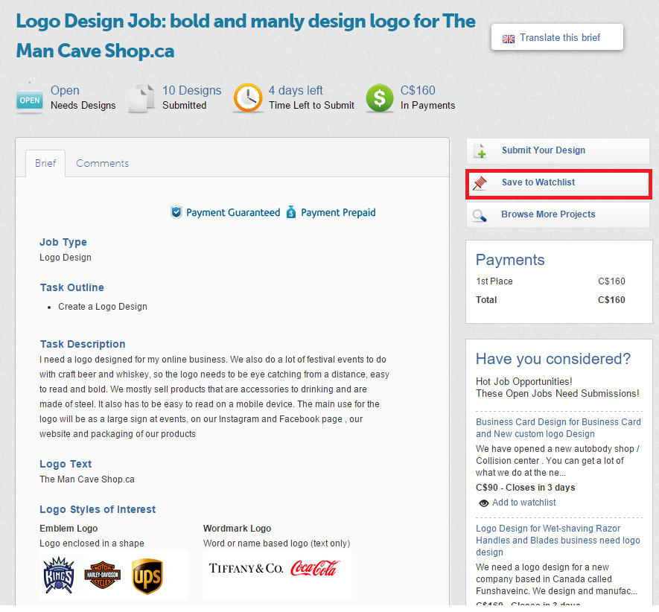Click the green dollar payments icon

point(380,98)
